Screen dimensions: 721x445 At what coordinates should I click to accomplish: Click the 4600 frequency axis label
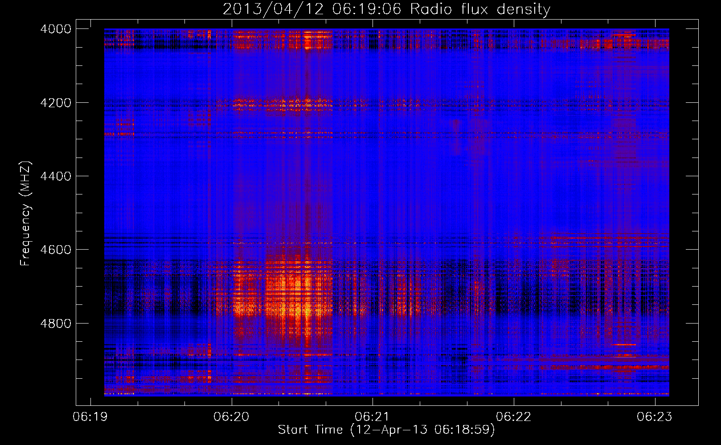[56, 250]
